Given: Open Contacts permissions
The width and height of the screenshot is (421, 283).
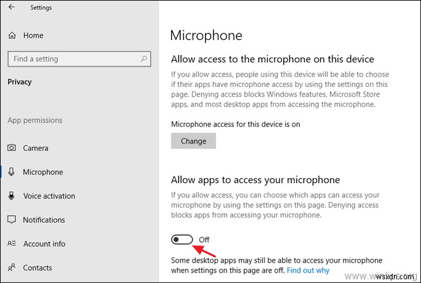Looking at the screenshot, I should (x=38, y=268).
